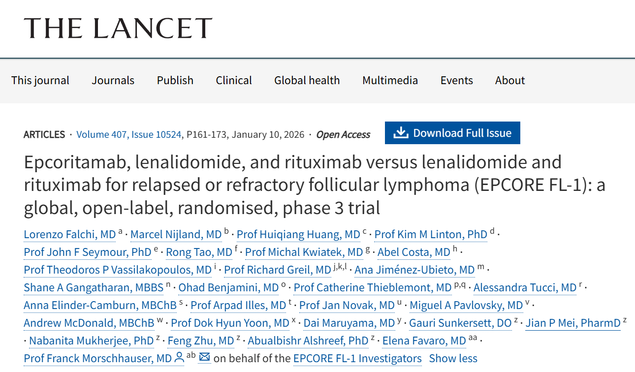The height and width of the screenshot is (372, 635).
Task: Click author Lorenzo Falchi, MD
Action: (69, 234)
